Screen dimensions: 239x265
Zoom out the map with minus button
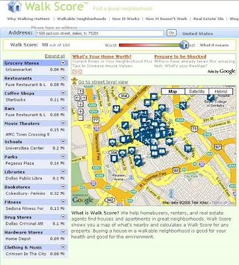click(x=80, y=118)
